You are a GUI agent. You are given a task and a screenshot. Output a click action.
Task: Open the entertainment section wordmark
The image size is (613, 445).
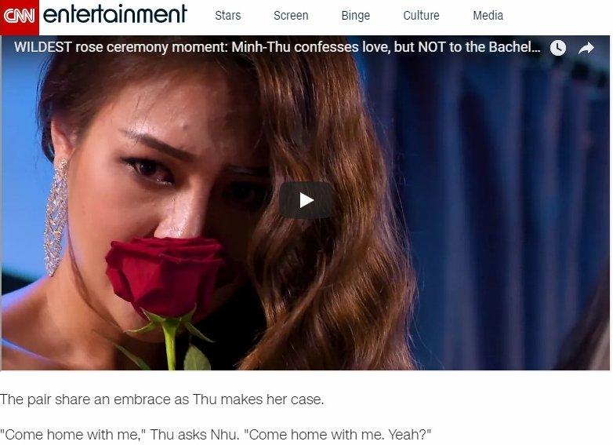click(114, 14)
